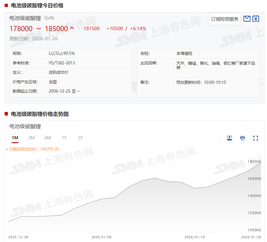The width and height of the screenshot is (267, 242).
Task: Show the 1Y price trend
Action: (x=64, y=138)
